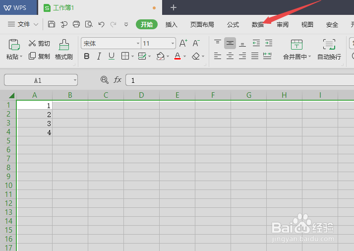The width and height of the screenshot is (354, 251).
Task: Click cell A4 containing 4
Action: pos(35,132)
